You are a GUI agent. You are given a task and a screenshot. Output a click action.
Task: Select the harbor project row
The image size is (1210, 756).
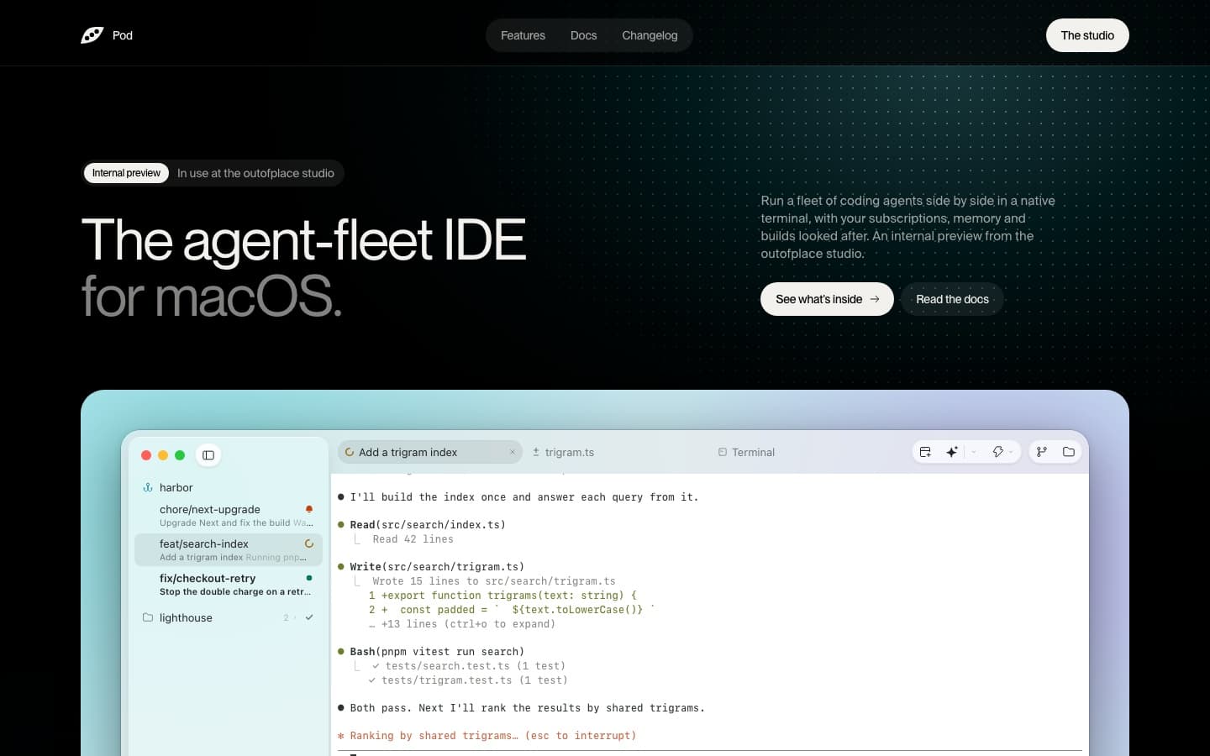click(x=229, y=487)
